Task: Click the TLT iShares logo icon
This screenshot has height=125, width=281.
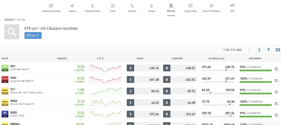Action: tap(5, 91)
